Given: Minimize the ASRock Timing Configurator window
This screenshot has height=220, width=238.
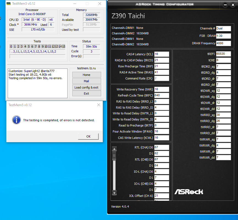Looking at the screenshot, I should click(225, 5).
